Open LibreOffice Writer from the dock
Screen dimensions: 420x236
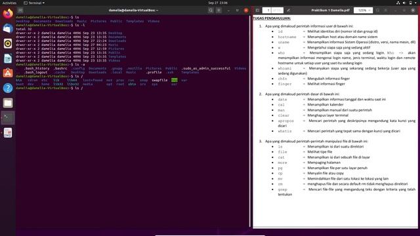[x=8, y=58]
